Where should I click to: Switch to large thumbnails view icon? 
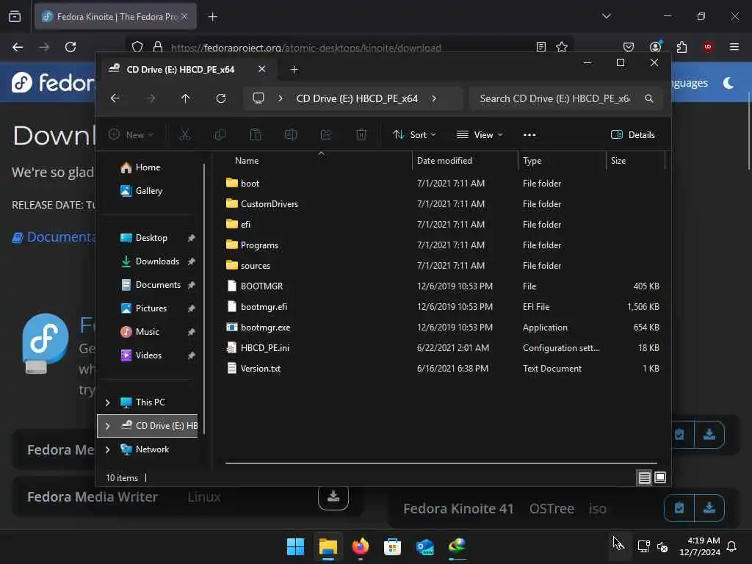(660, 477)
